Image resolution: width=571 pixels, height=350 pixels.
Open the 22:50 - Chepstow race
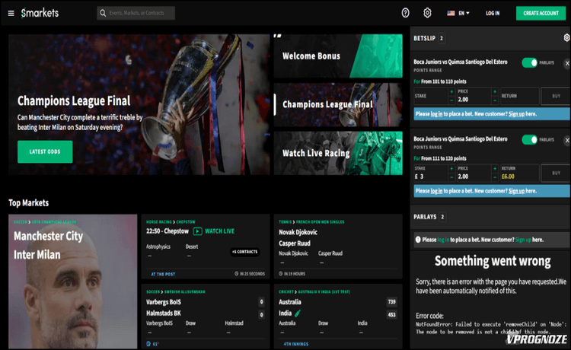(167, 231)
